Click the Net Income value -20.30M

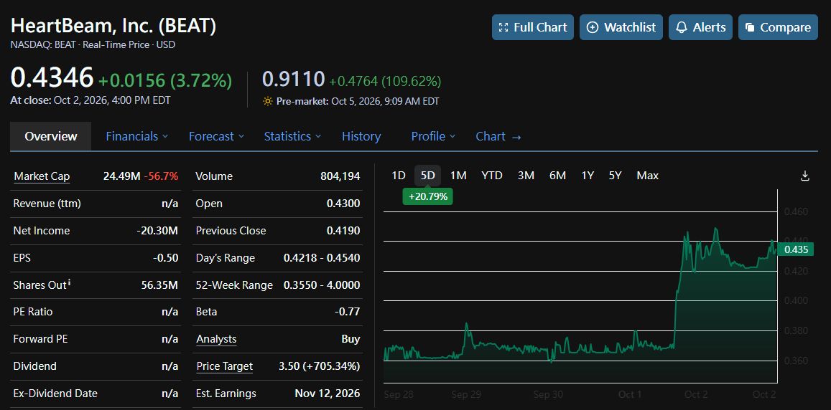pyautogui.click(x=157, y=231)
